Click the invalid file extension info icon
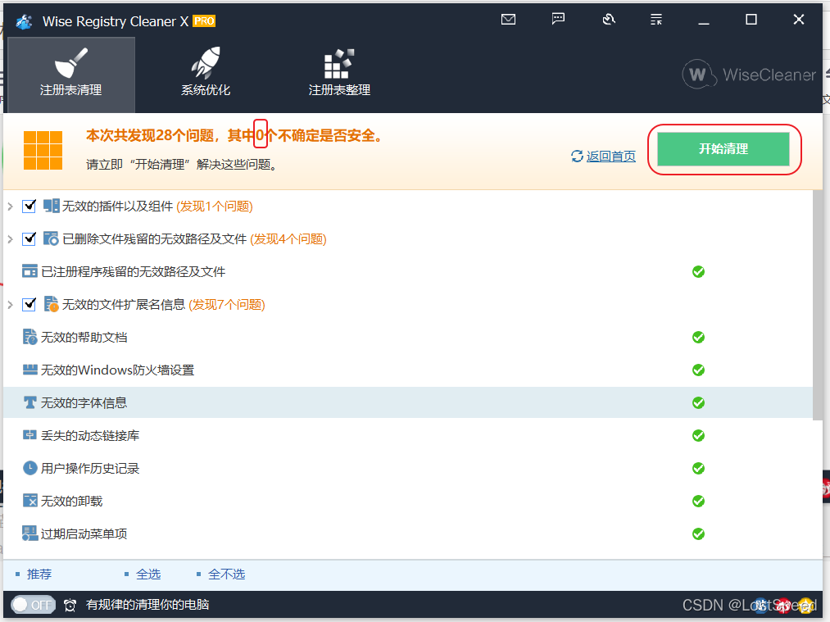 coord(51,304)
